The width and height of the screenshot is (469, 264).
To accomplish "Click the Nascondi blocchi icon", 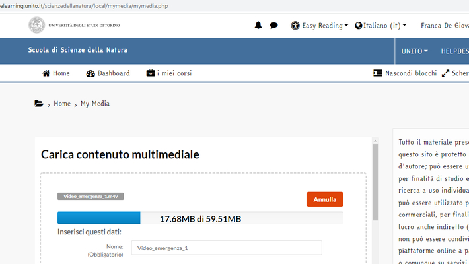I will click(377, 73).
